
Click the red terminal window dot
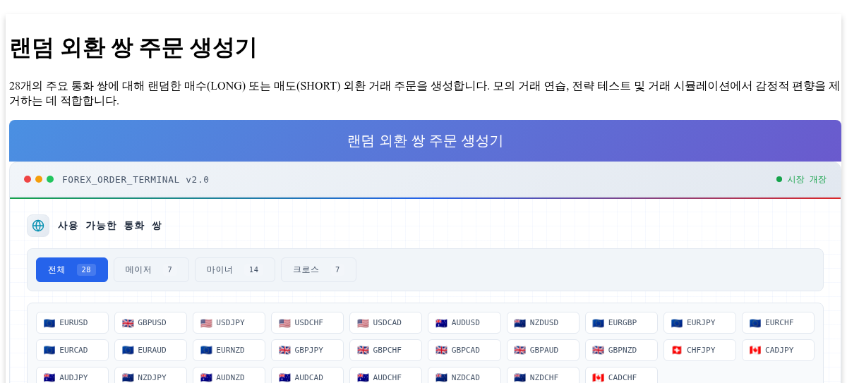click(28, 179)
